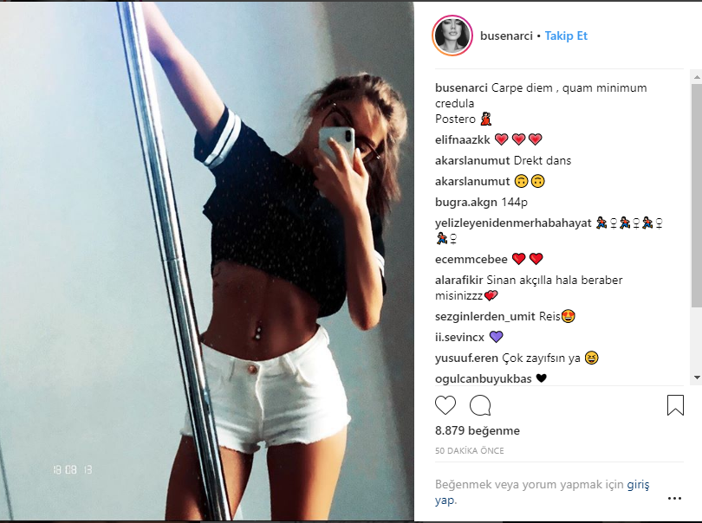Open busenarci username in the post header
The height and width of the screenshot is (523, 702).
(505, 36)
